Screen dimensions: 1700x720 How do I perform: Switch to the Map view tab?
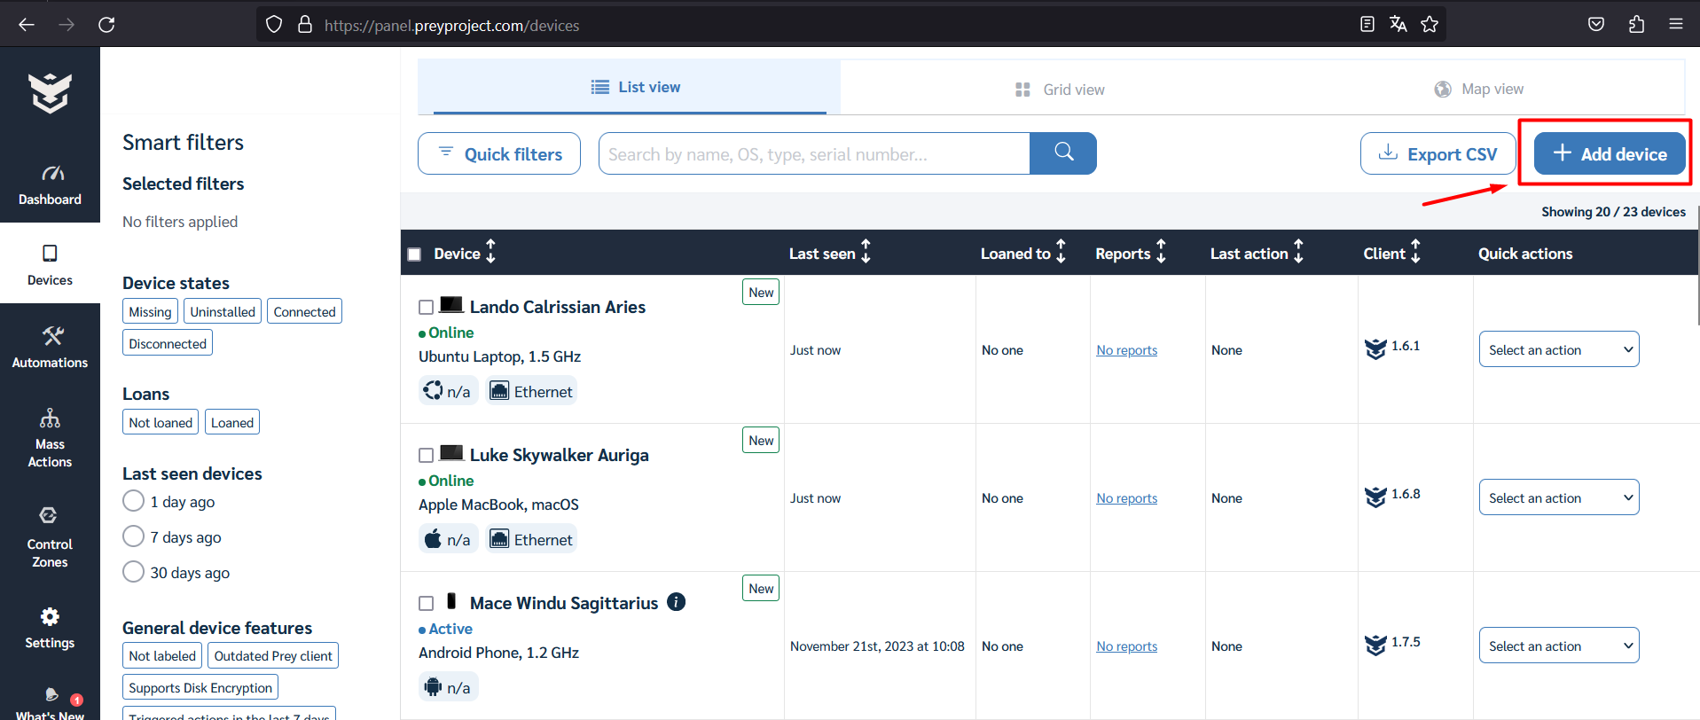pos(1478,90)
